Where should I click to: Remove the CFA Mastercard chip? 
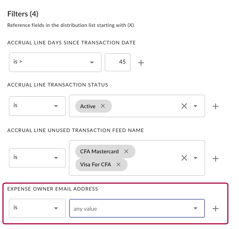pos(126,151)
